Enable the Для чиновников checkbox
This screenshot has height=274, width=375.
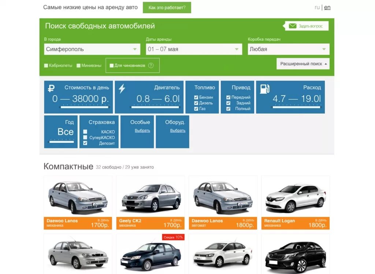111,66
